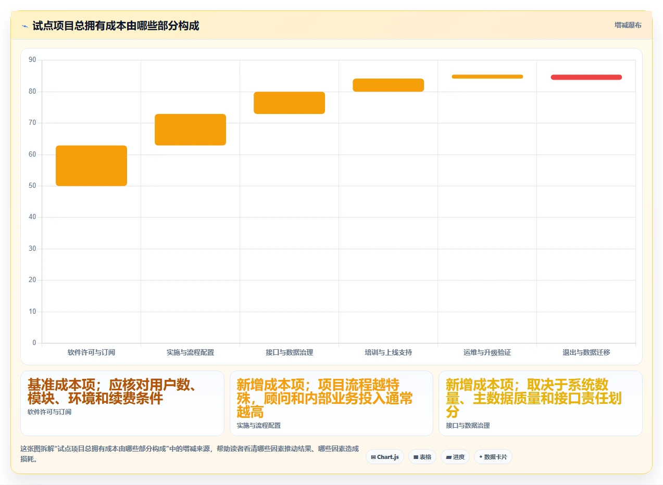Click the 培训与上线支持 waterfall bar
This screenshot has width=663, height=485.
coord(389,85)
